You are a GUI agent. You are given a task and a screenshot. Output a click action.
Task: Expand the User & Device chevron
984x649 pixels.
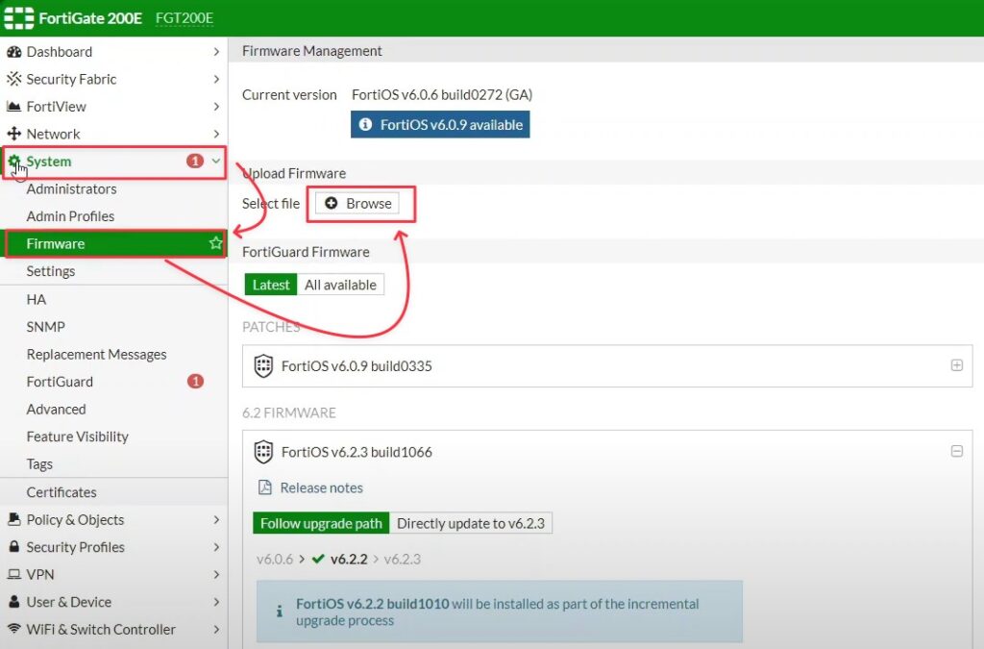216,602
